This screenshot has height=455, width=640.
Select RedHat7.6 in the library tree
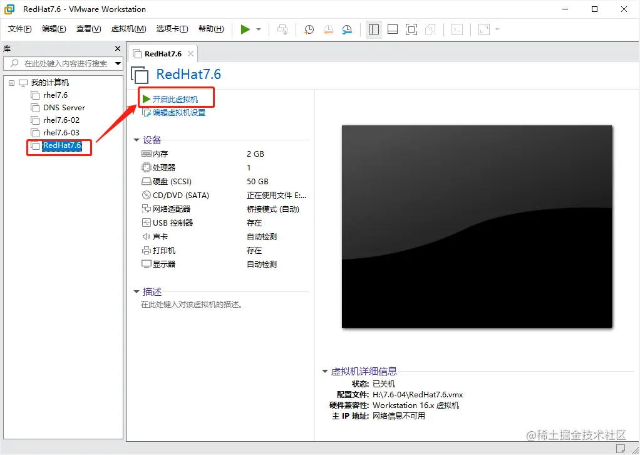[62, 145]
